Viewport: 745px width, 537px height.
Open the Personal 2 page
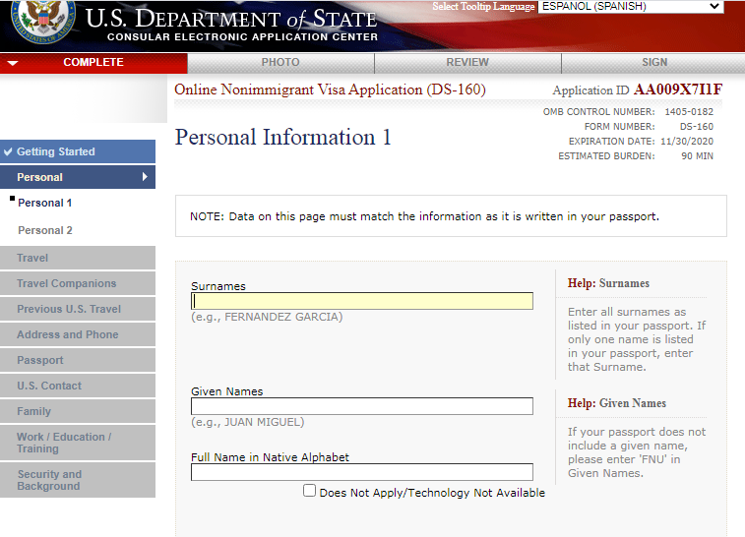pos(45,230)
